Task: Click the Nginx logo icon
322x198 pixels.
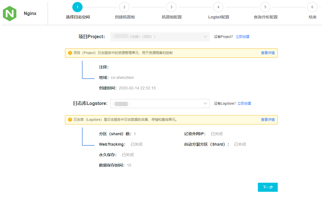Action: tap(10, 13)
